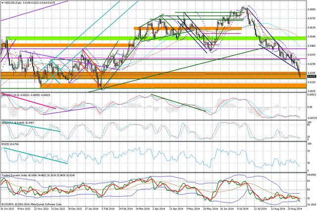Select the 0.8630 price axis label
This screenshot has width=317, height=211.
click(x=312, y=28)
